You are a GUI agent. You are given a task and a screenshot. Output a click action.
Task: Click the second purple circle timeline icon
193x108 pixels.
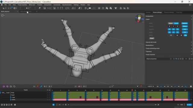point(7,86)
